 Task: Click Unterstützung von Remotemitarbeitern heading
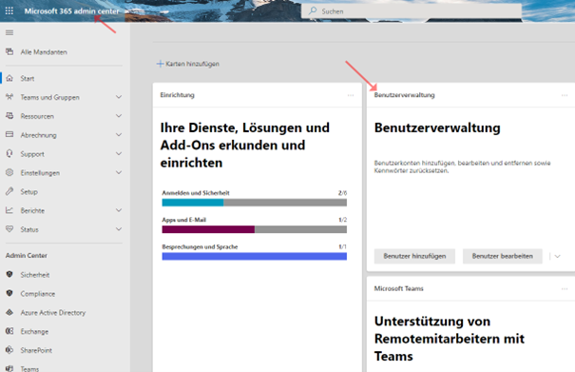coord(450,339)
